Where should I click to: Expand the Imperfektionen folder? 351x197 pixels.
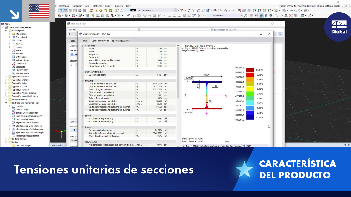(x=6, y=100)
